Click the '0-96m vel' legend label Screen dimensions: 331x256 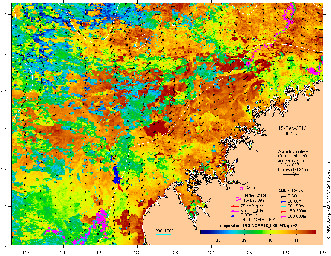tap(249, 215)
